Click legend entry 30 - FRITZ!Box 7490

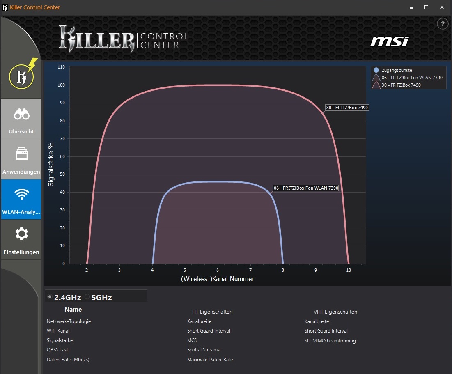point(397,85)
